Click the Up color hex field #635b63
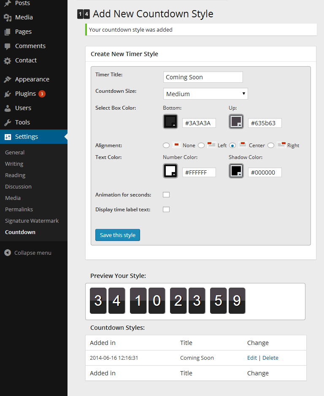Screen dimensions: 324x396 pyautogui.click(x=265, y=123)
